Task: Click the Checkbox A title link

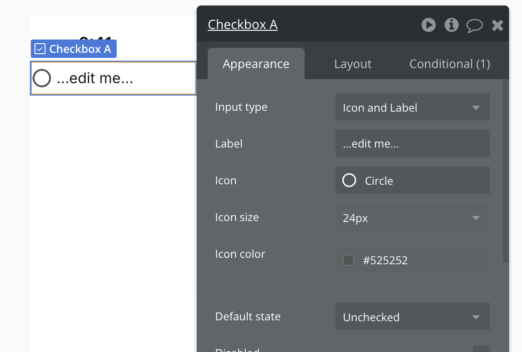Action: point(243,25)
